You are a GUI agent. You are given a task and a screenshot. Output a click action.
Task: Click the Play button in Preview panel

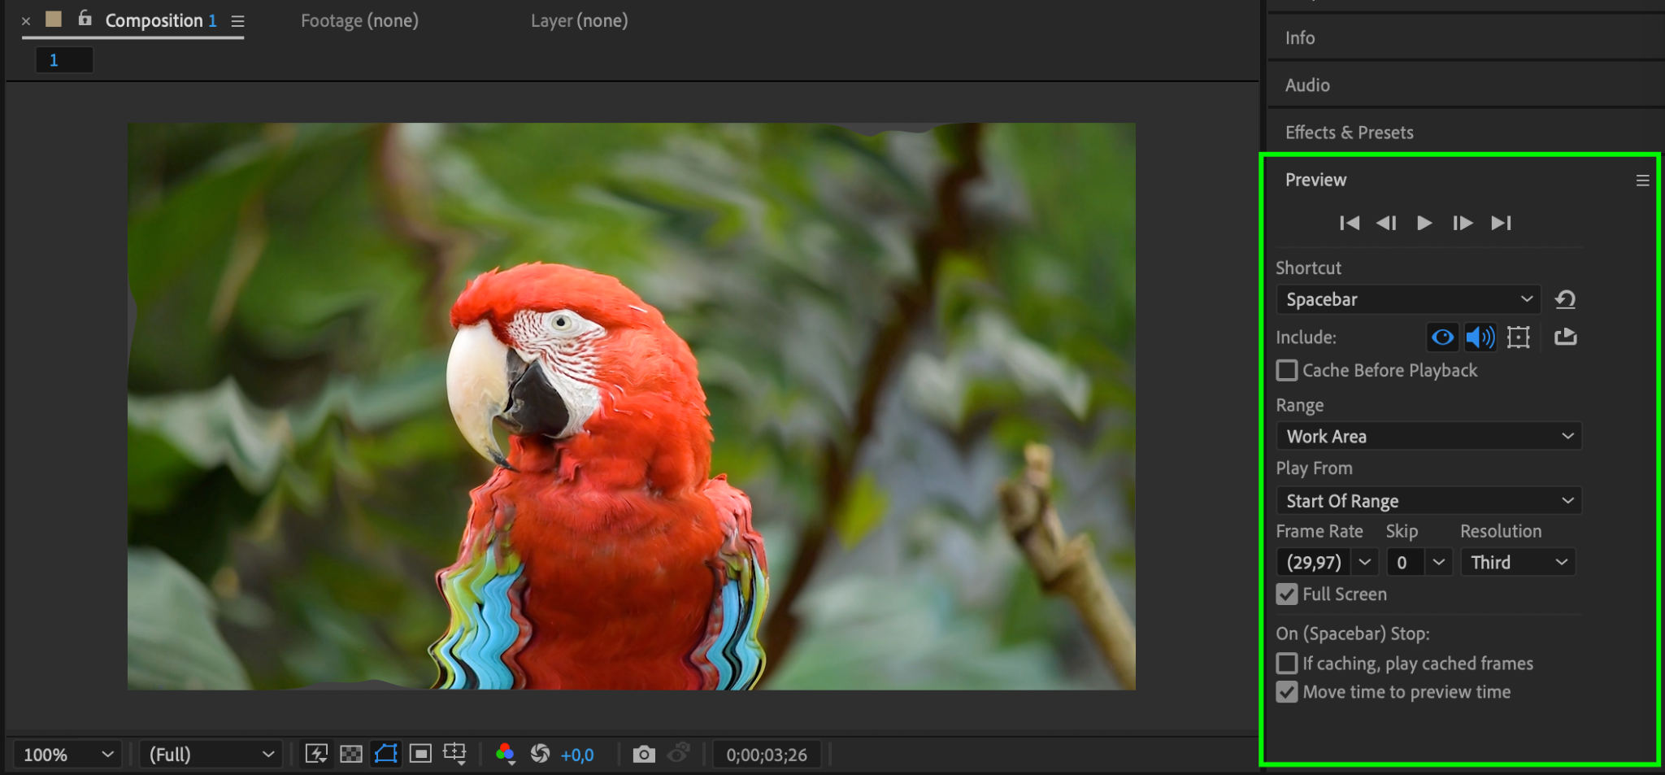(1424, 223)
